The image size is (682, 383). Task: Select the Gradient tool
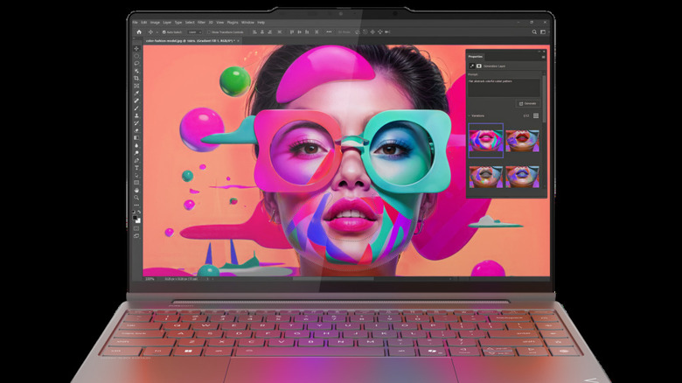pos(136,138)
